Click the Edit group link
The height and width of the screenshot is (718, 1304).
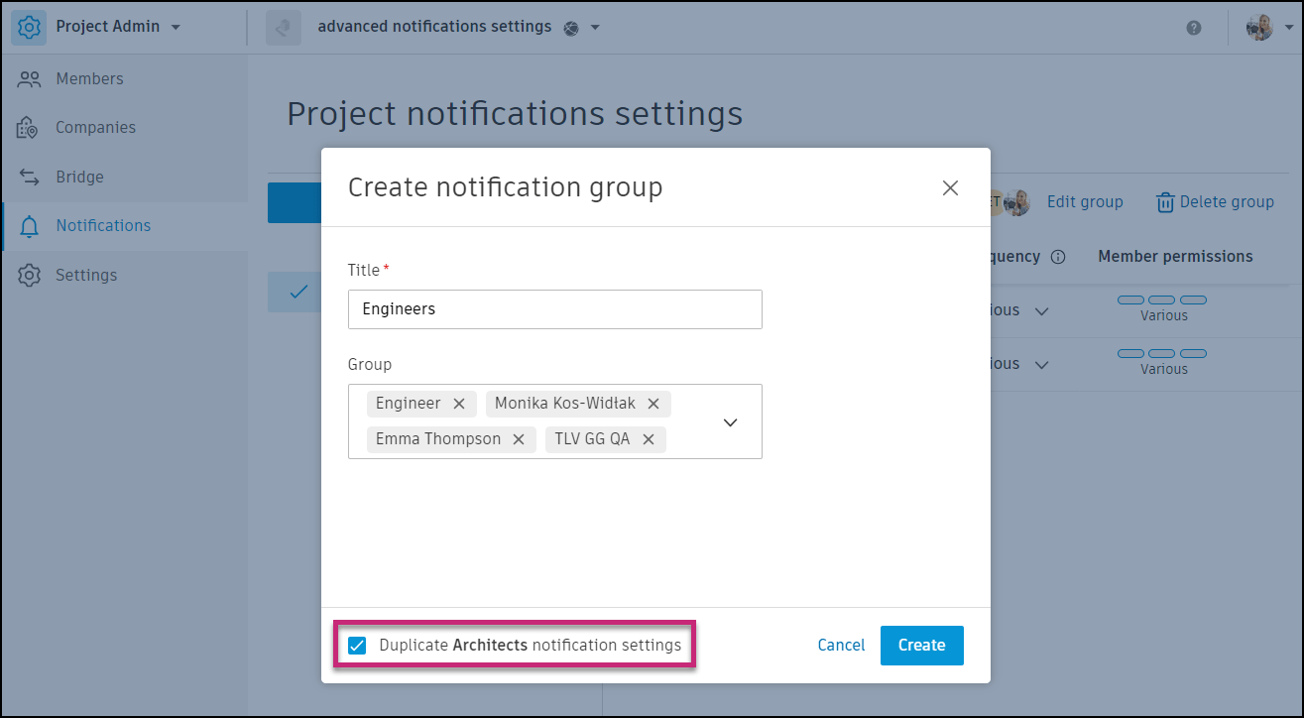tap(1084, 201)
